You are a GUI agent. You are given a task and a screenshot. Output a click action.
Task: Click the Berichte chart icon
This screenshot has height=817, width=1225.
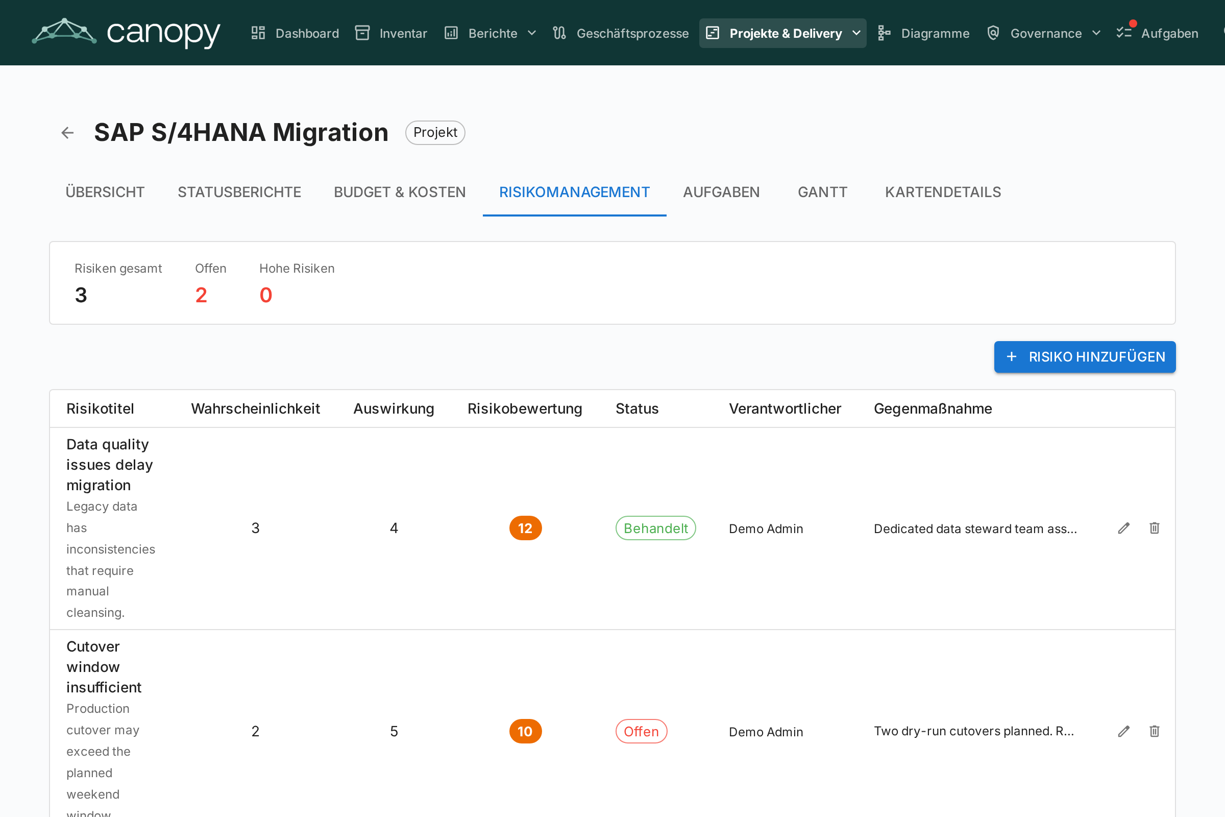click(451, 33)
